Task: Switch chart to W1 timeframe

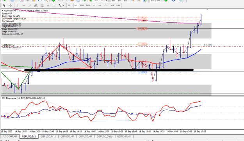Action: (112, 5)
